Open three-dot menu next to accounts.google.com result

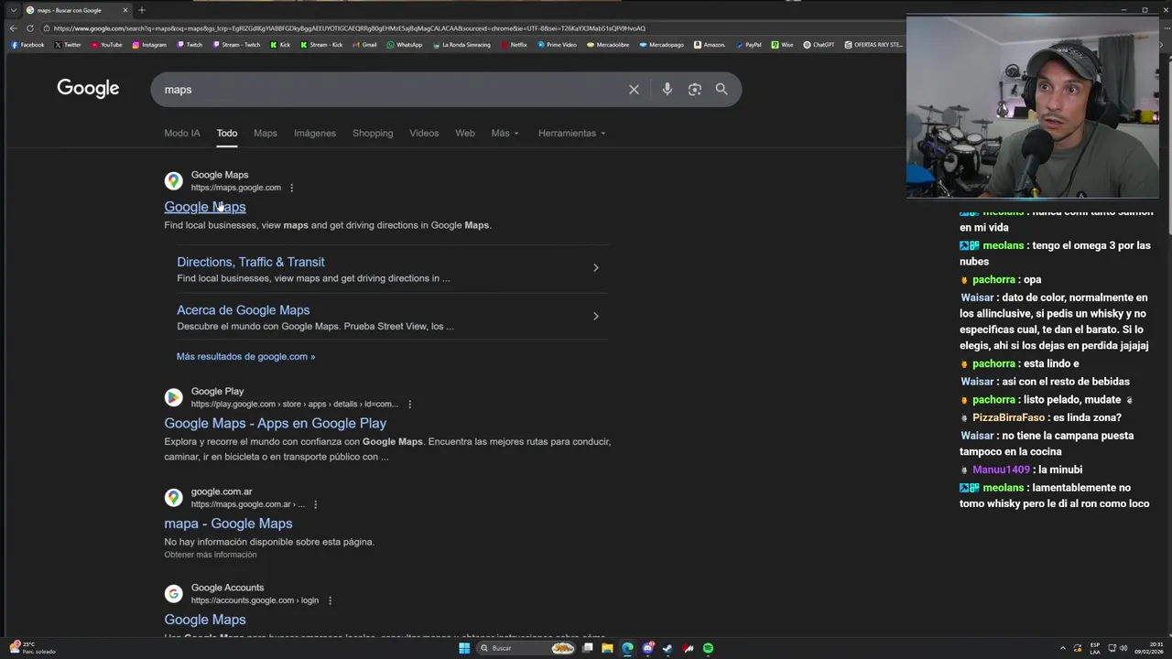click(330, 600)
